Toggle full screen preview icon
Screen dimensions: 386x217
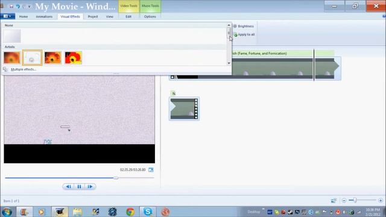[x=151, y=170]
